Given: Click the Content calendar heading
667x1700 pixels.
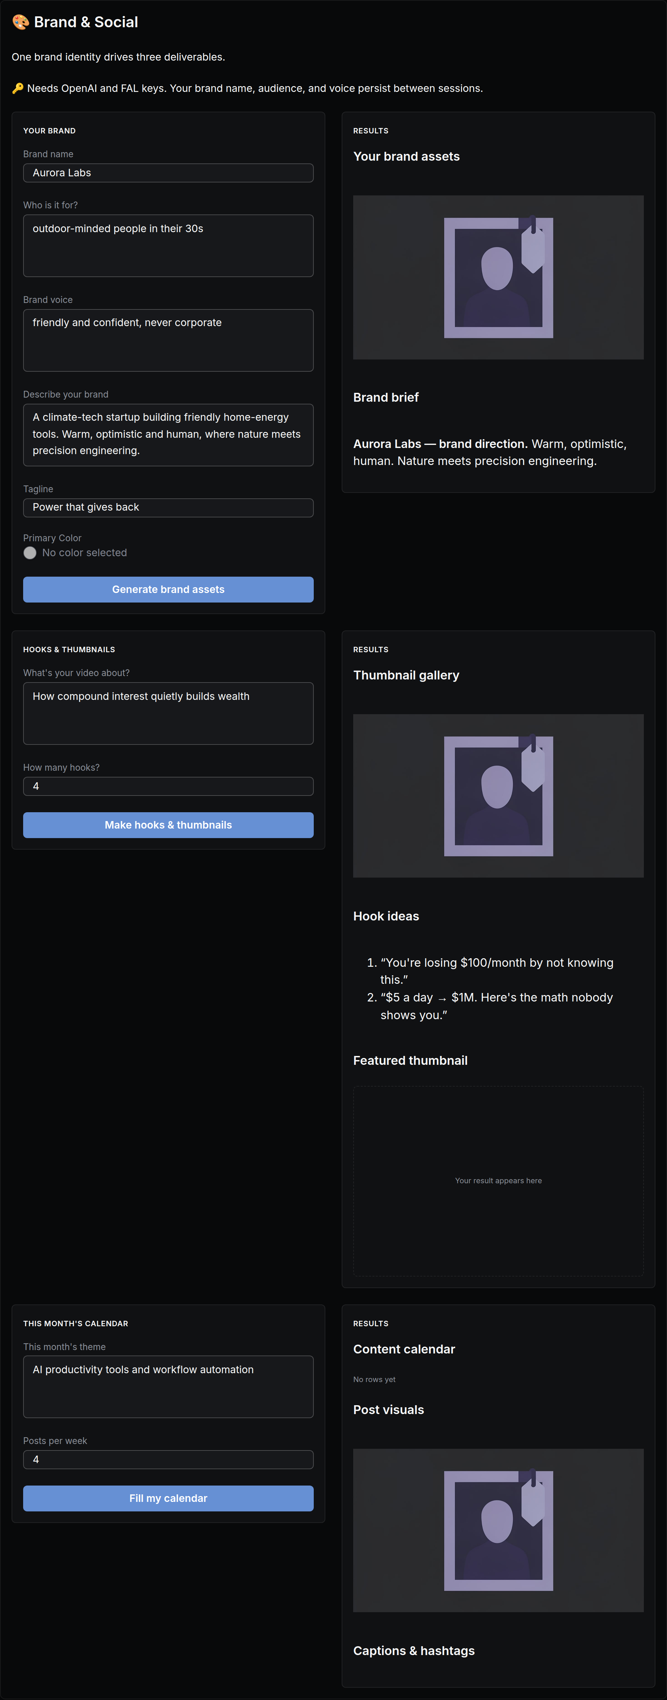Looking at the screenshot, I should tap(404, 1349).
